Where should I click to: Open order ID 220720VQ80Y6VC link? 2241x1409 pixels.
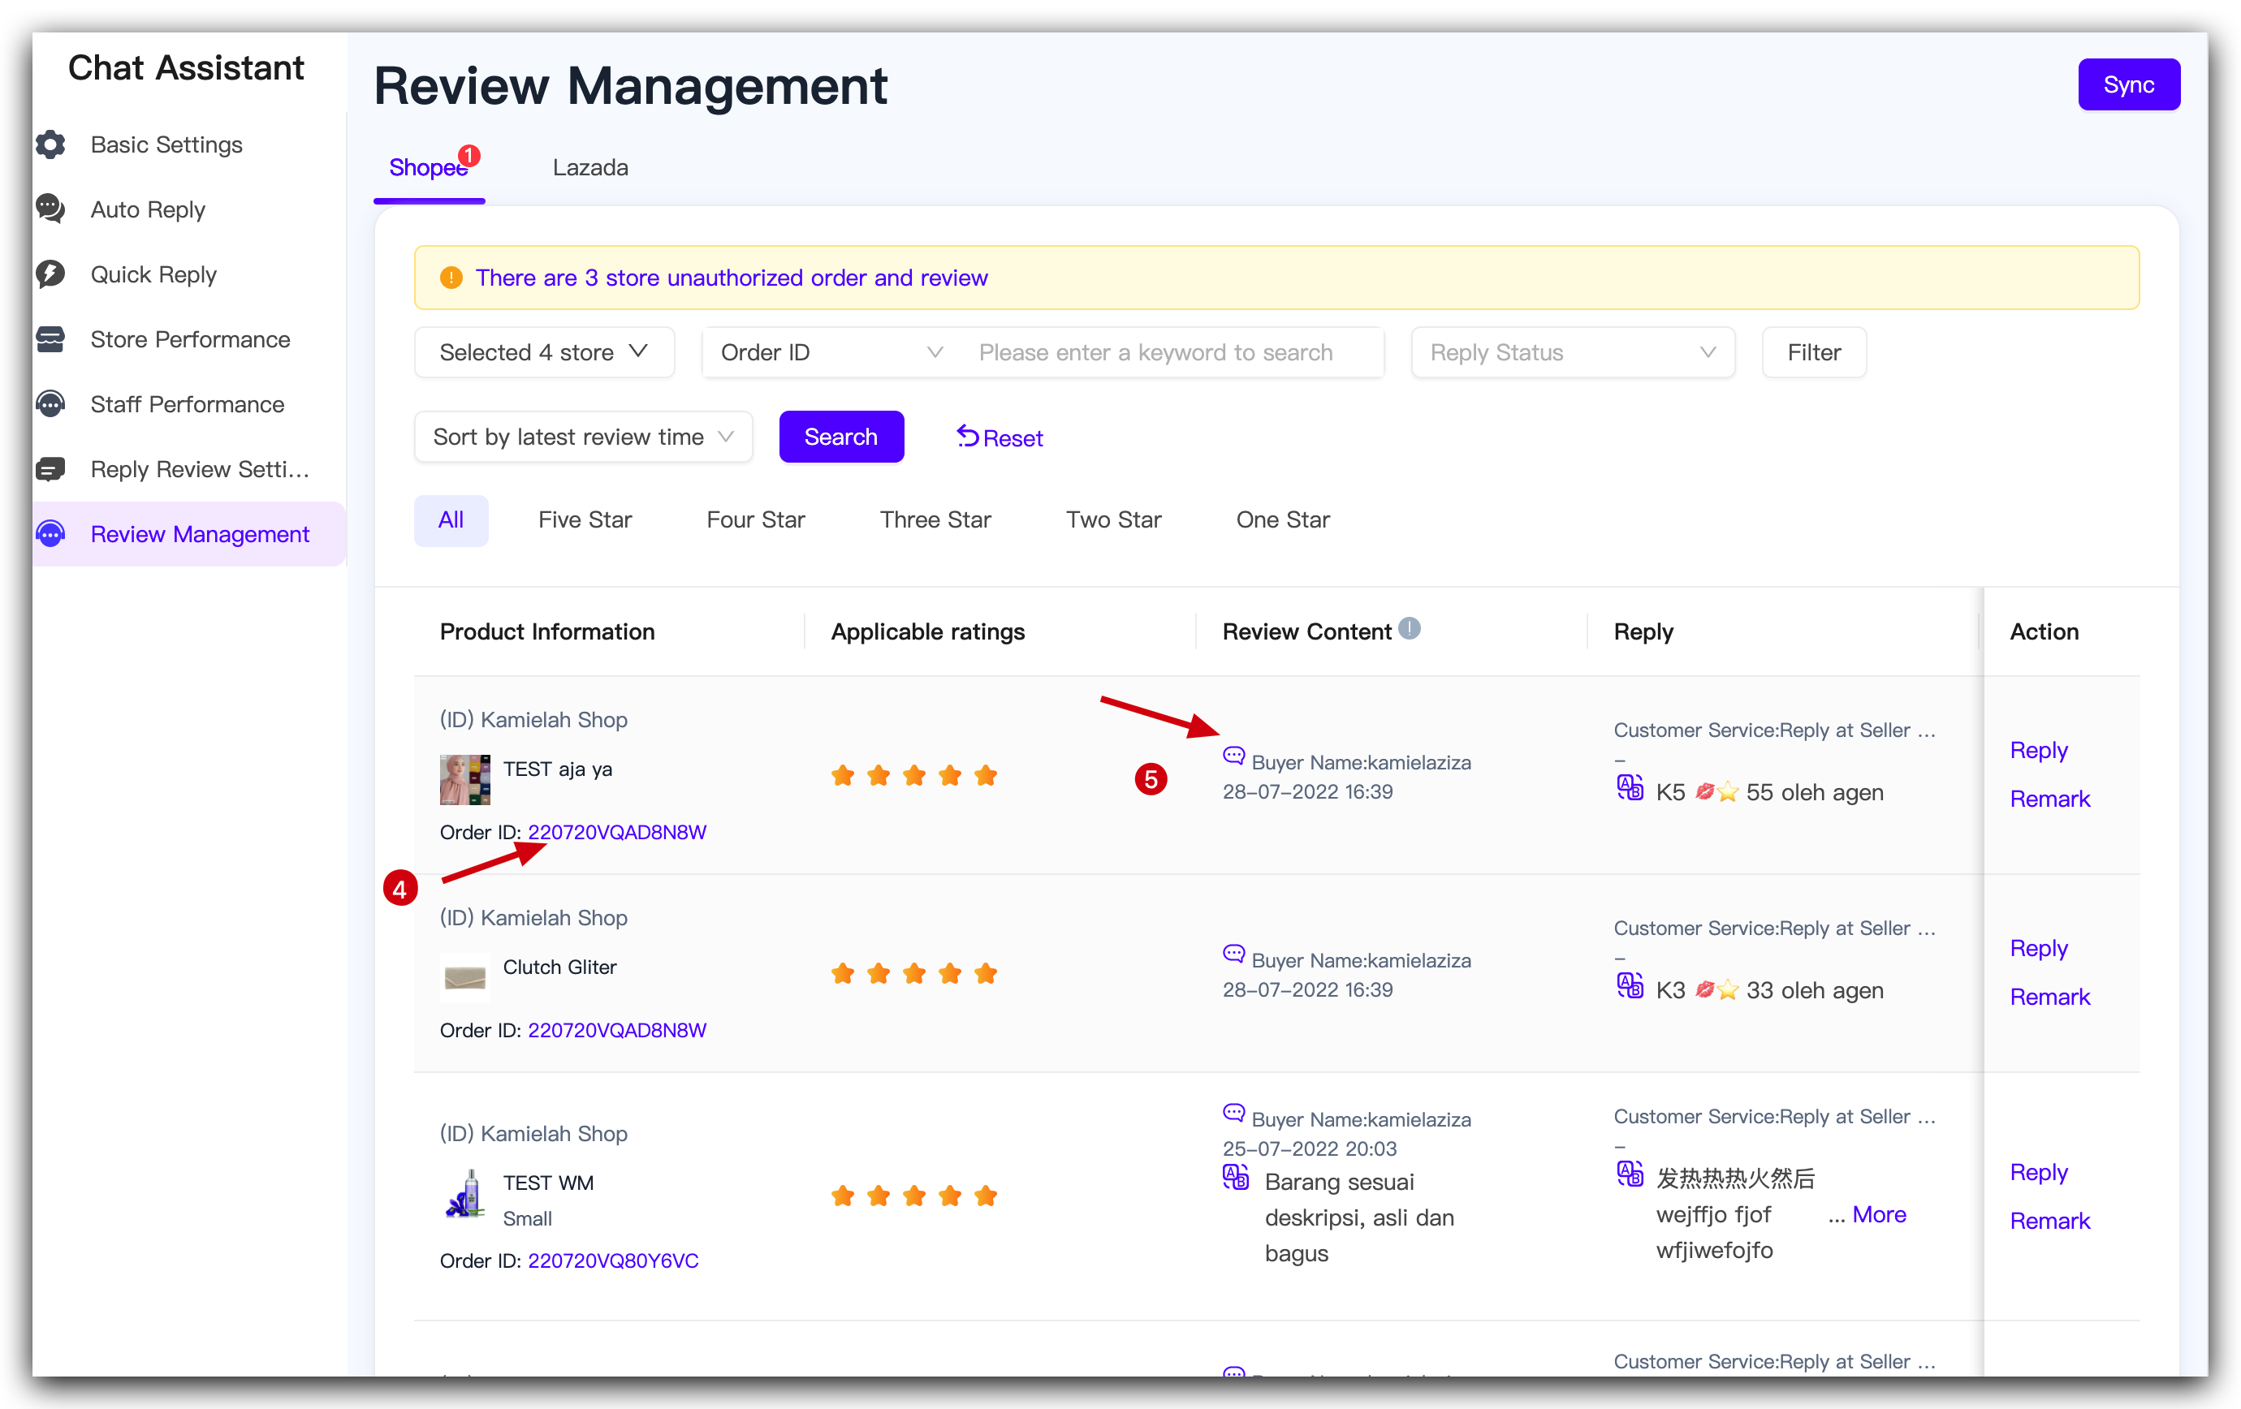613,1261
